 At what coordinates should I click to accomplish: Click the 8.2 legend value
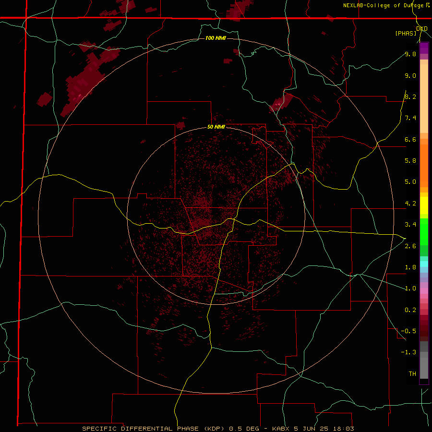coord(410,96)
